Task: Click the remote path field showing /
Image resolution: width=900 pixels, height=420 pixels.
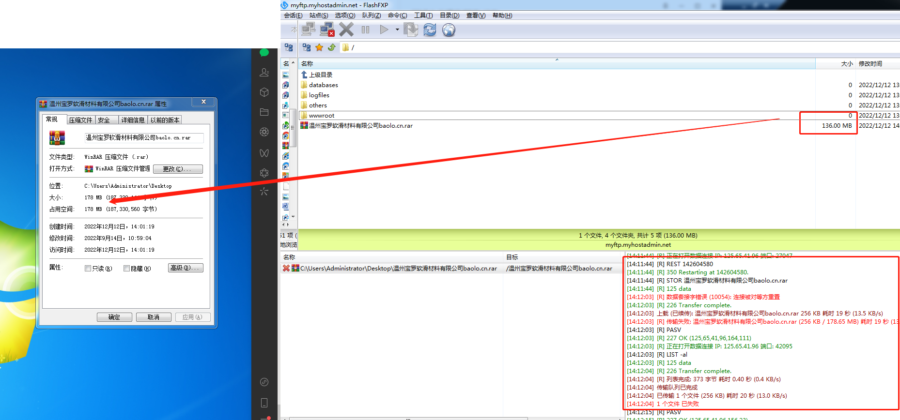Action: click(620, 47)
